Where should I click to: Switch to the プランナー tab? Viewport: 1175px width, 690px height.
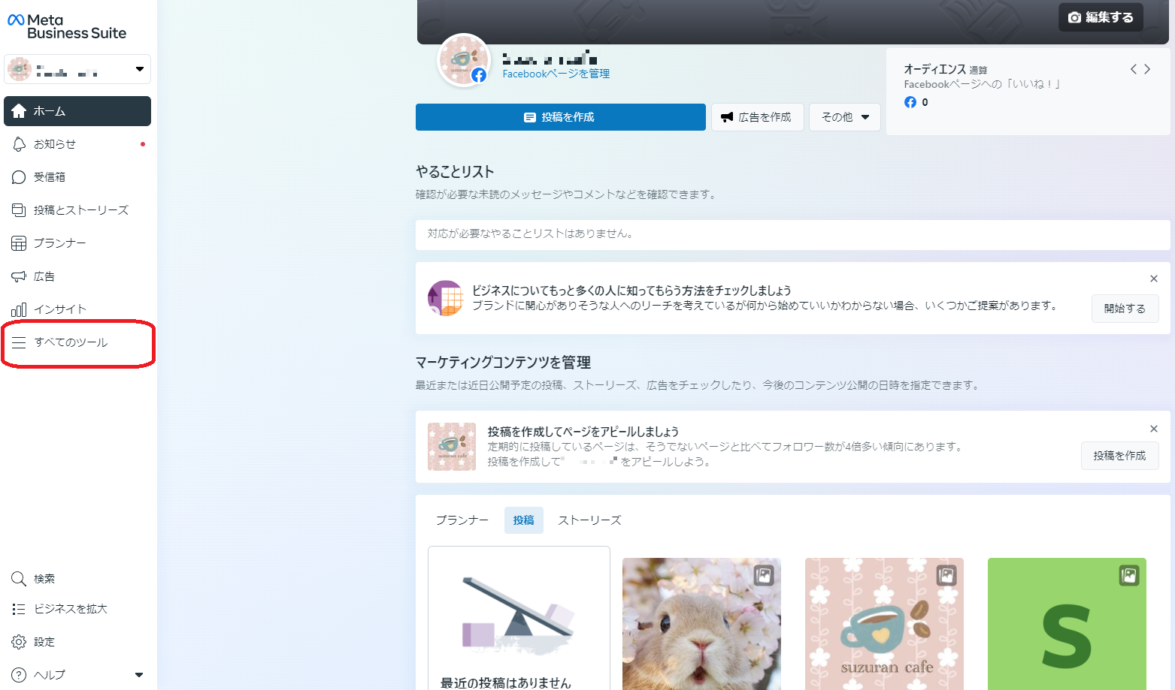[462, 520]
